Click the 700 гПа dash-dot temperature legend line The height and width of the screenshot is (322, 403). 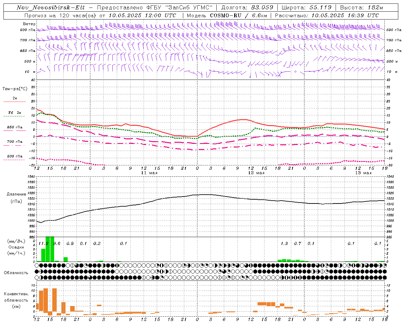tap(14, 146)
